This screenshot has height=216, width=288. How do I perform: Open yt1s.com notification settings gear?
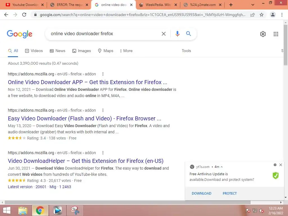point(275,165)
